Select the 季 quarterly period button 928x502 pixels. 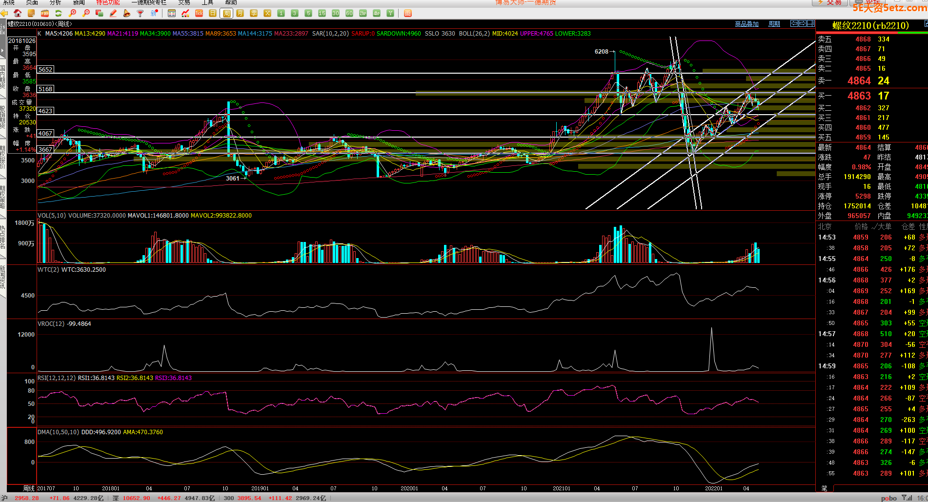254,13
